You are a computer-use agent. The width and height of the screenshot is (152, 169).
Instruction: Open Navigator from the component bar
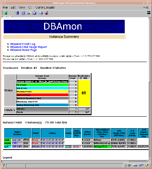[129, 165]
